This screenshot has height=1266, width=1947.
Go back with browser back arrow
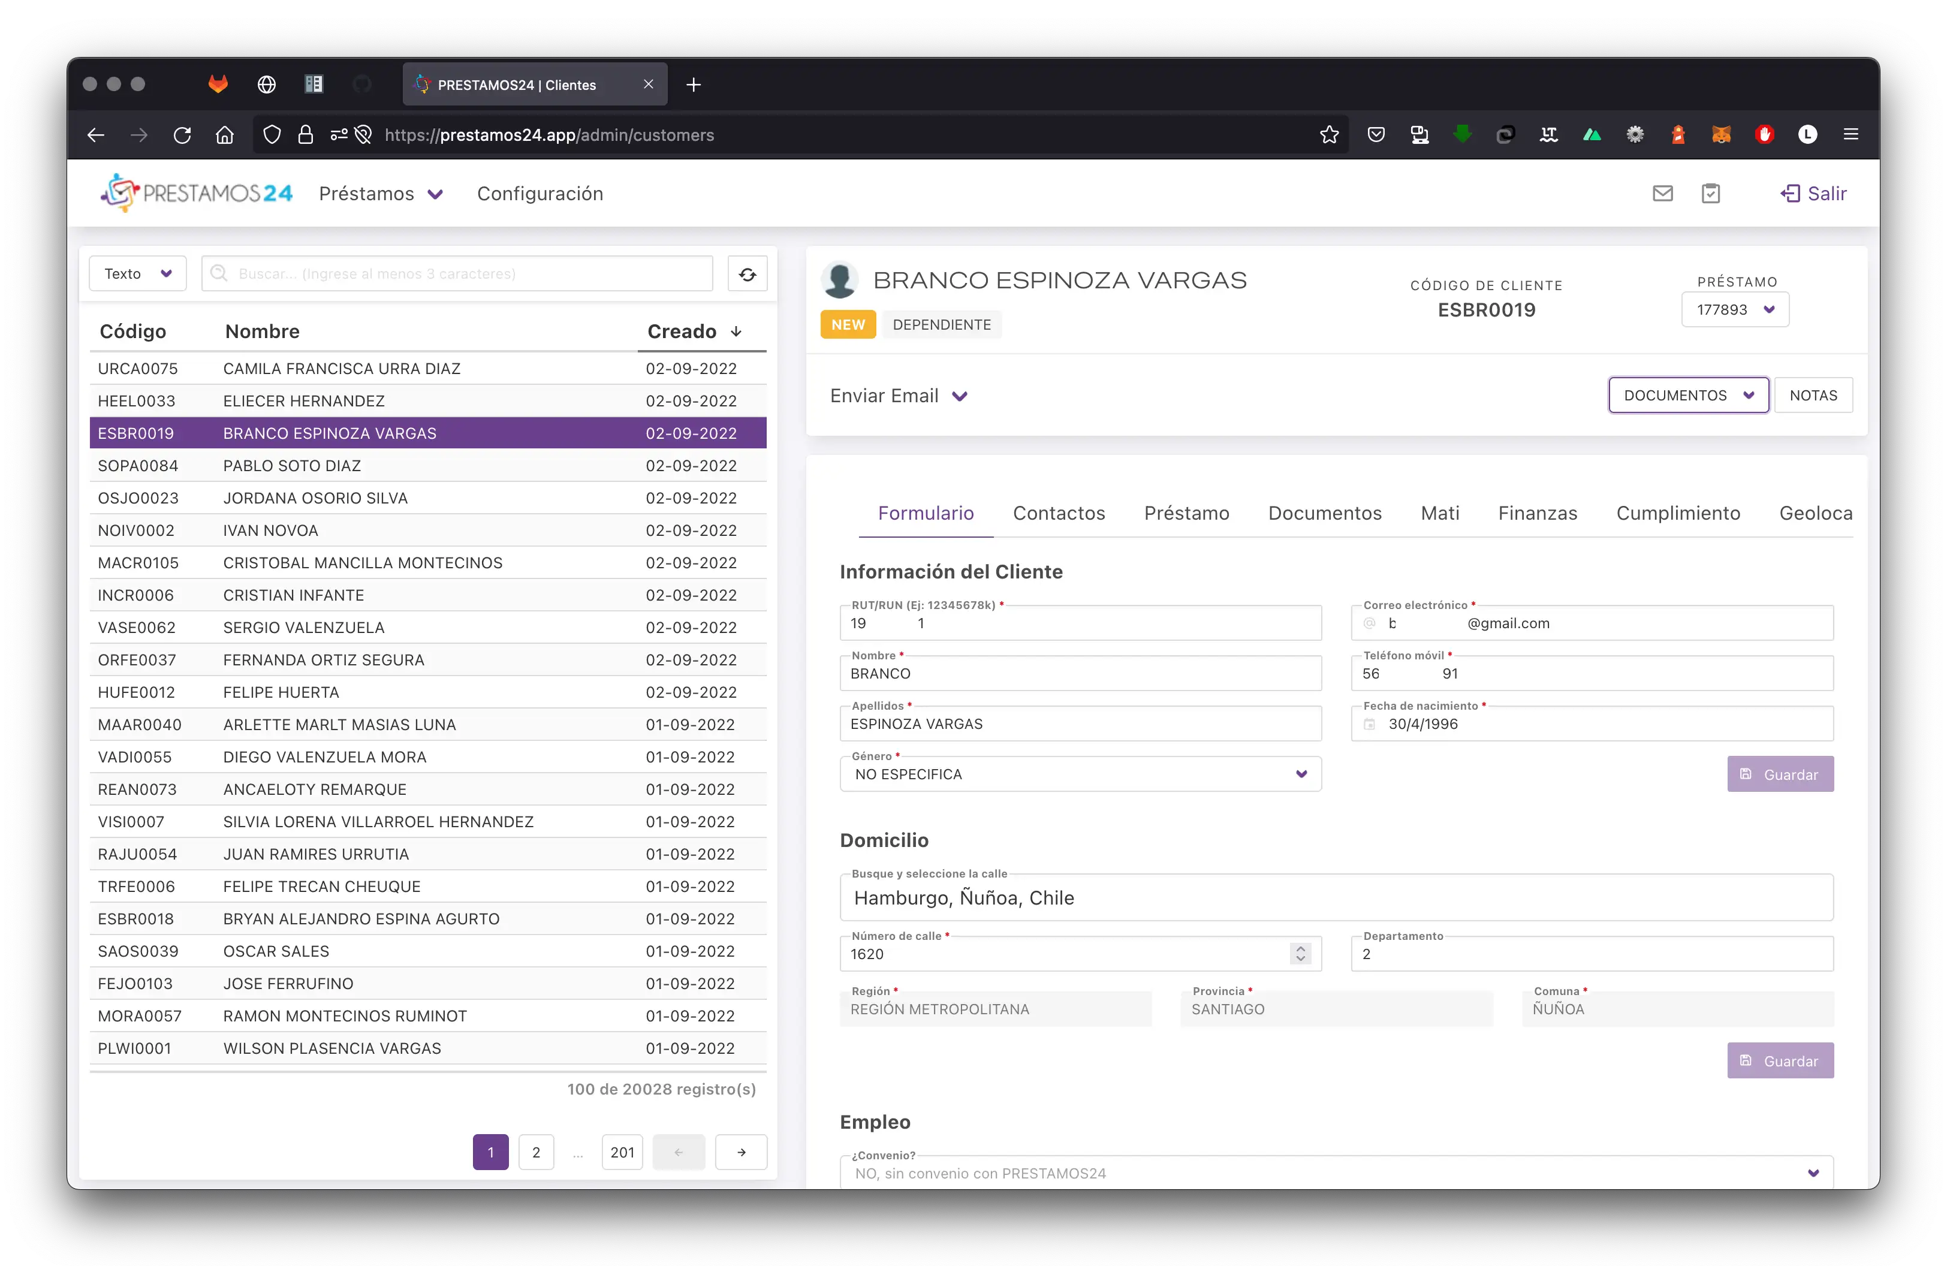tap(96, 135)
